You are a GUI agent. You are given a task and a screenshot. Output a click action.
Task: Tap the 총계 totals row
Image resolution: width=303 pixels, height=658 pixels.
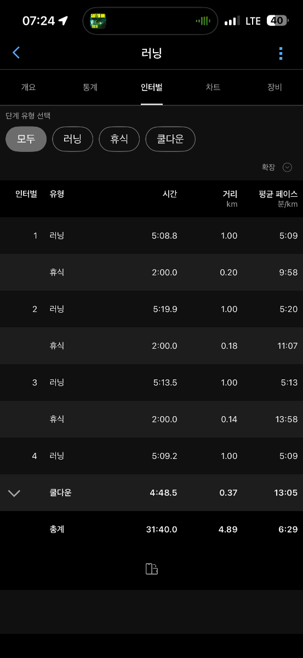(151, 530)
